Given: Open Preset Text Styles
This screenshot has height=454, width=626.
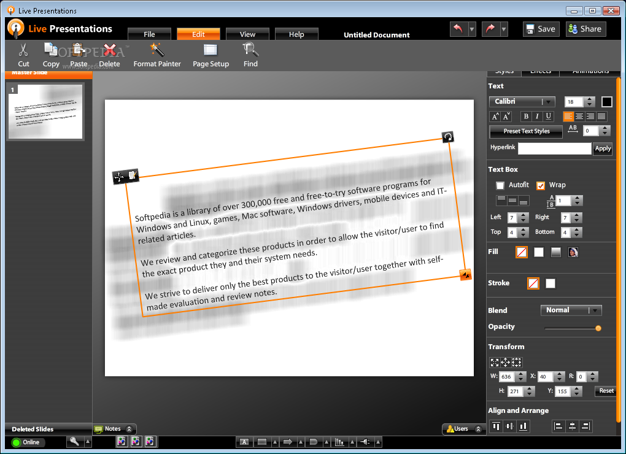Looking at the screenshot, I should point(526,131).
